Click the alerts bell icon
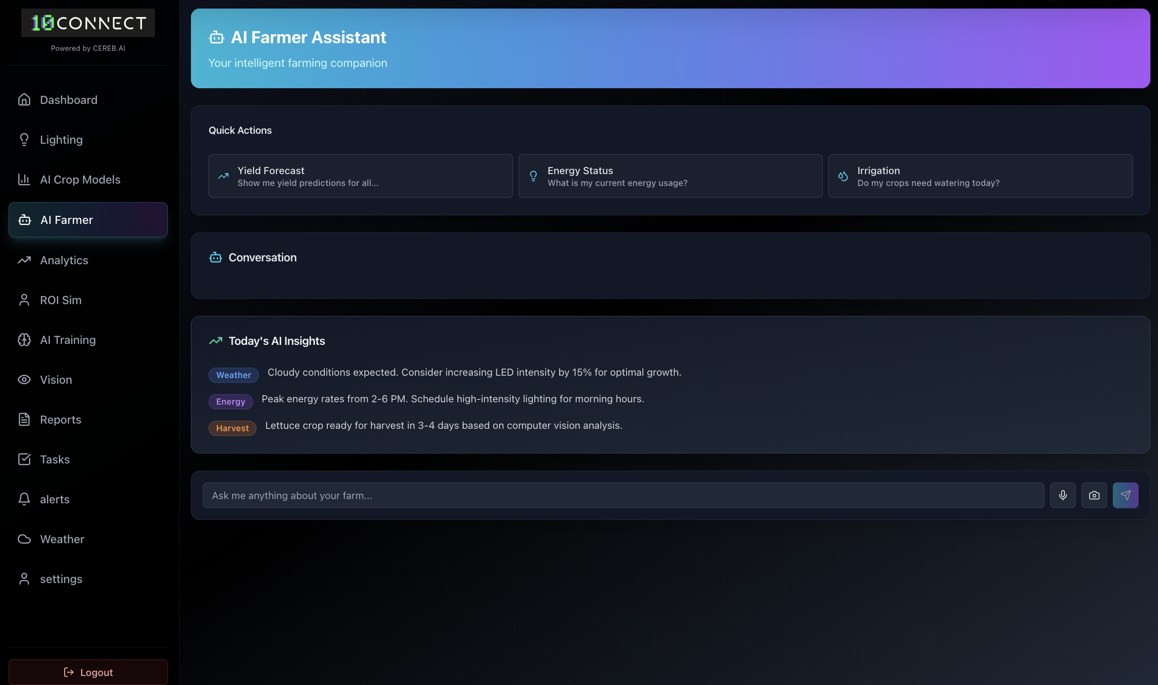Viewport: 1158px width, 685px height. coord(24,499)
